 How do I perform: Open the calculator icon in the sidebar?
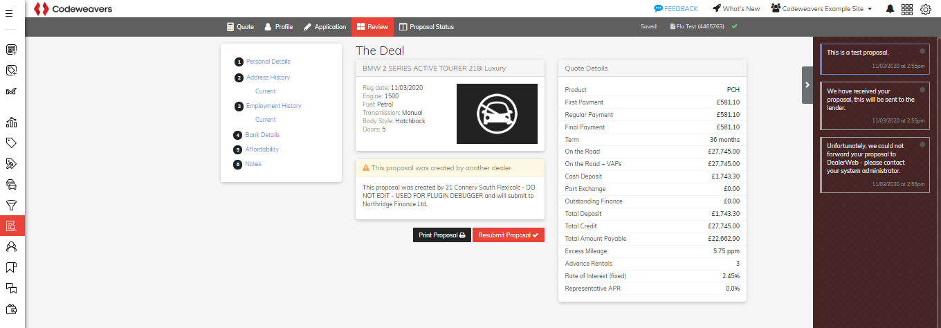coord(11,50)
